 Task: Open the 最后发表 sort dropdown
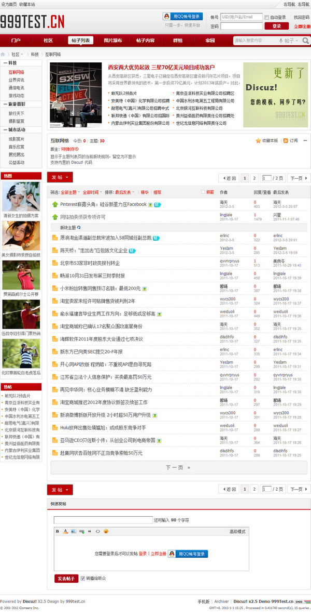pyautogui.click(x=125, y=192)
